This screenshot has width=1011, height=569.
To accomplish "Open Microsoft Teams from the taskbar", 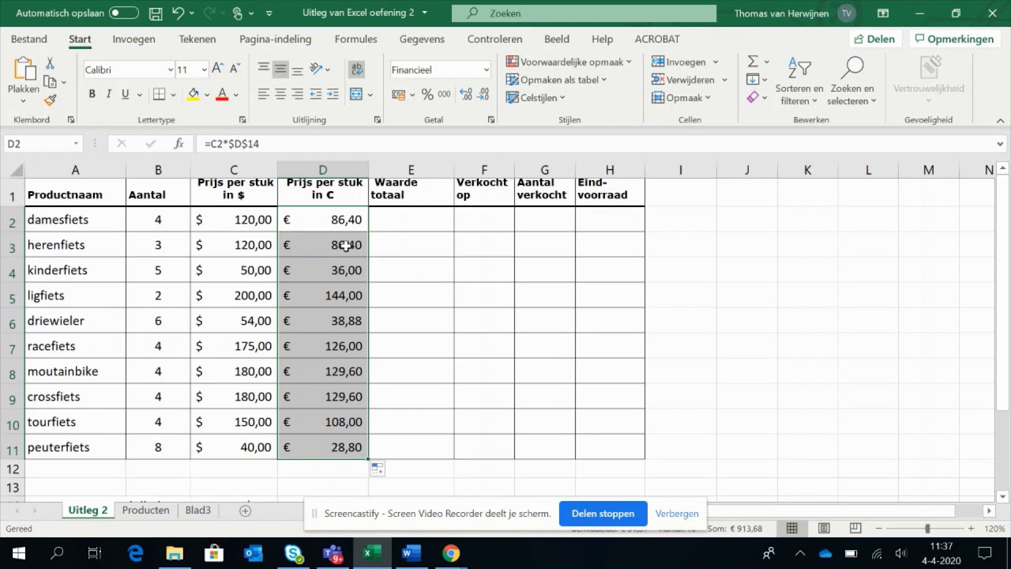I will click(332, 553).
